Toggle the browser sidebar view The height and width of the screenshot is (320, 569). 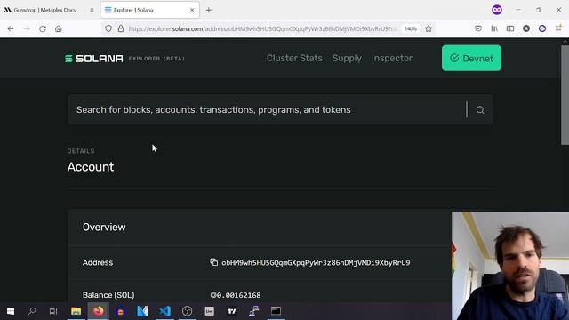[x=510, y=28]
